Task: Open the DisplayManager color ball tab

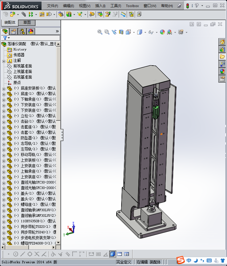Action: (x=31, y=31)
